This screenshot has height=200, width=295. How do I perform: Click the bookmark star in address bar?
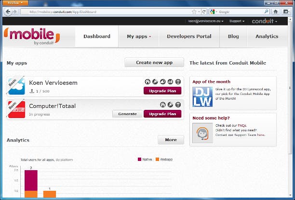tap(194, 12)
